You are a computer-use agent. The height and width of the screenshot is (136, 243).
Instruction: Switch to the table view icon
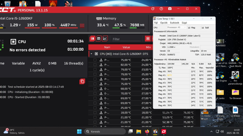pos(98,39)
